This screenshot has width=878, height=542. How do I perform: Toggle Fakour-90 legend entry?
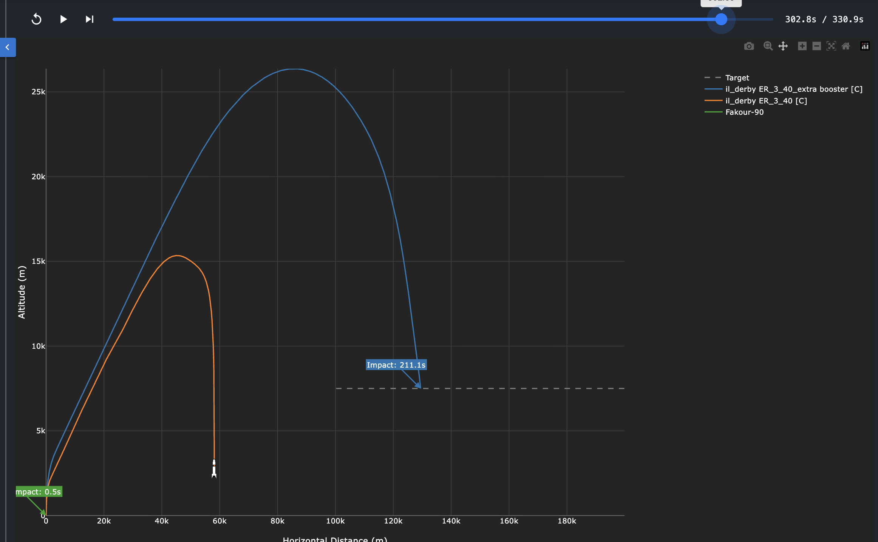(x=744, y=112)
